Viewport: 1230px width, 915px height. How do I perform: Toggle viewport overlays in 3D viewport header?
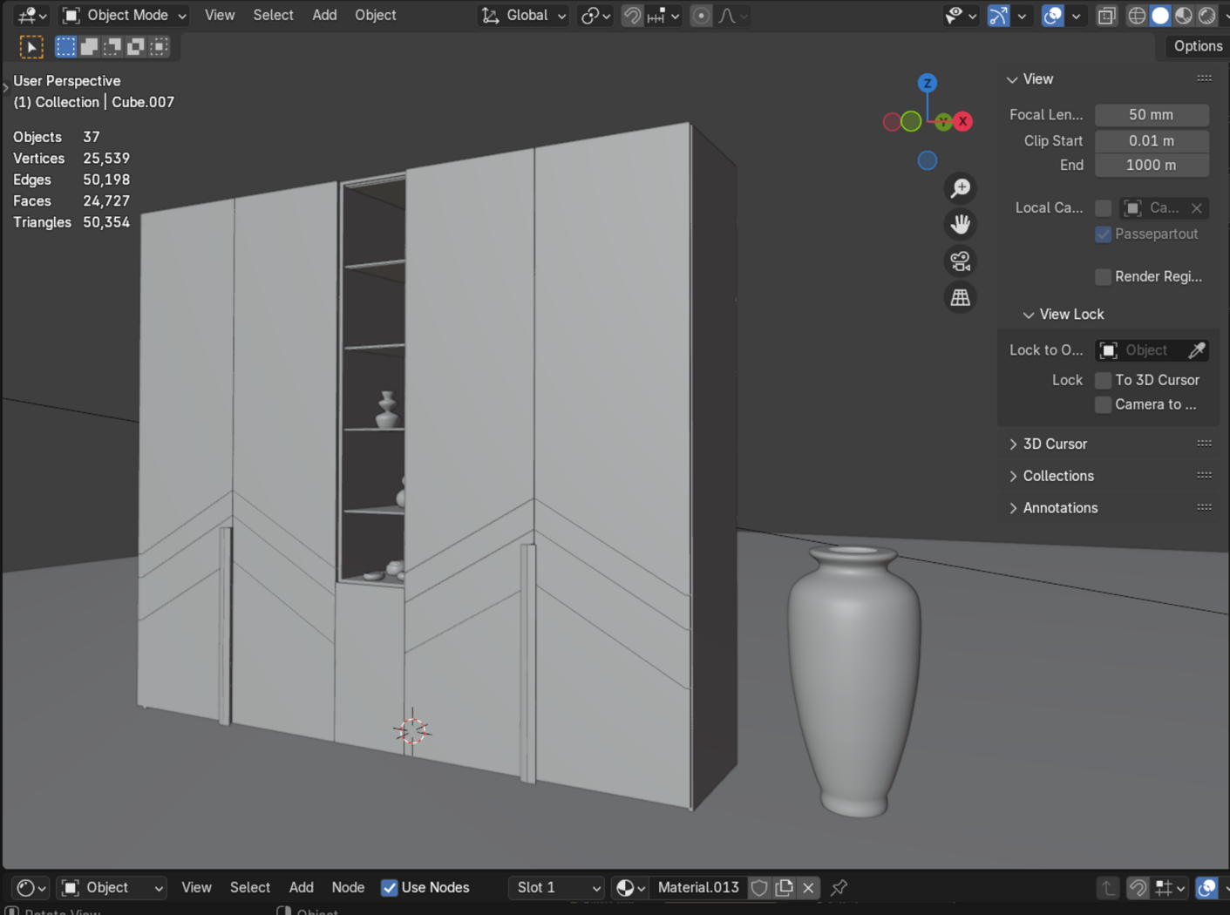click(1053, 16)
